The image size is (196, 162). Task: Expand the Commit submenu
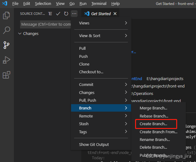(101, 84)
